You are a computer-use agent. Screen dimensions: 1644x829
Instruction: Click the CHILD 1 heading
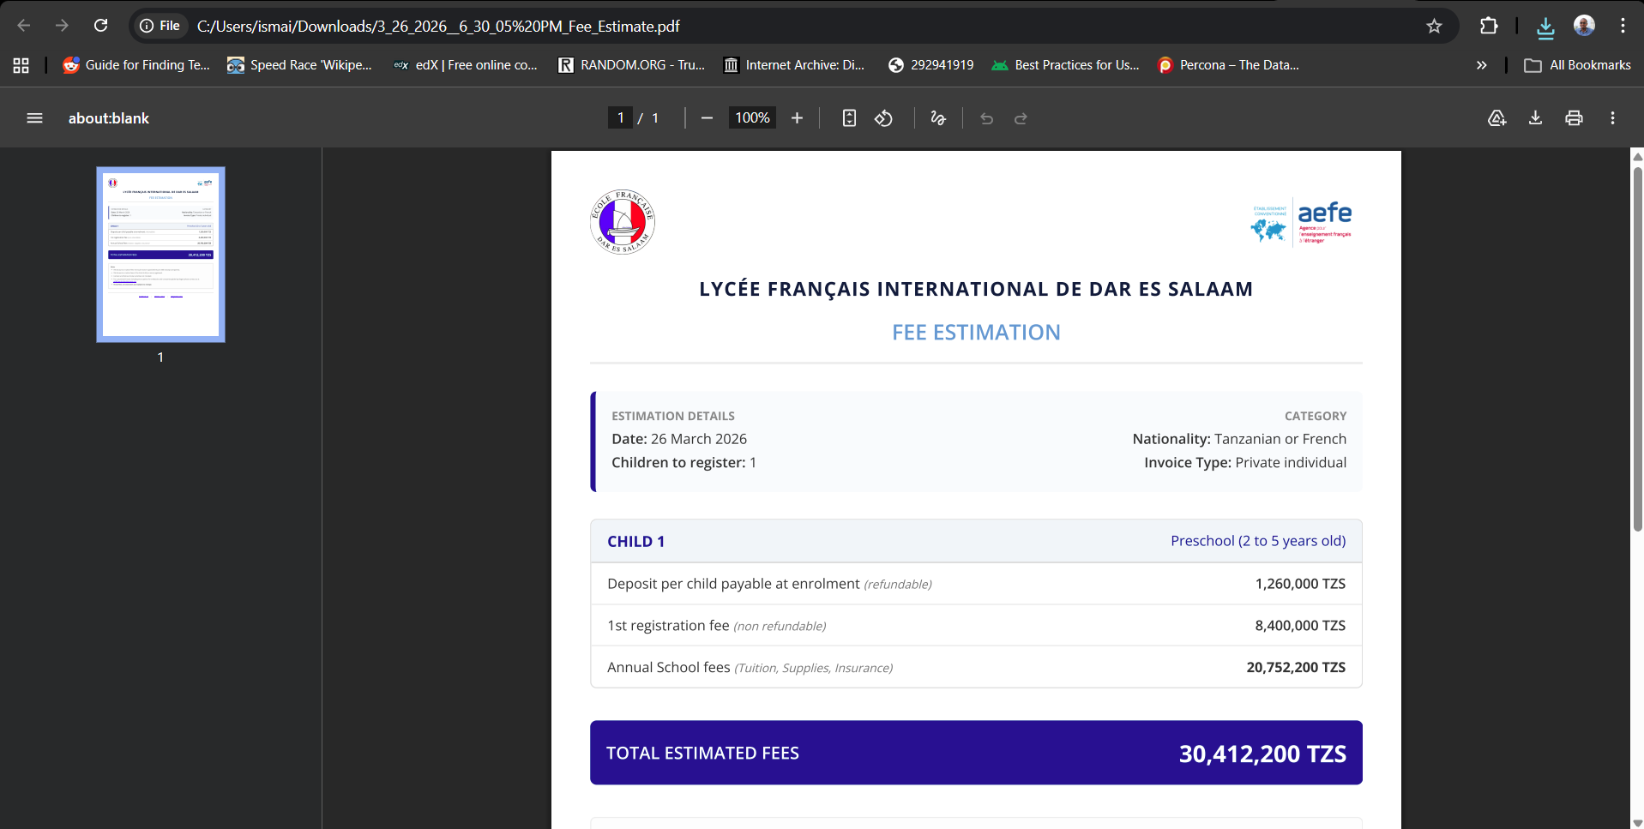click(635, 541)
